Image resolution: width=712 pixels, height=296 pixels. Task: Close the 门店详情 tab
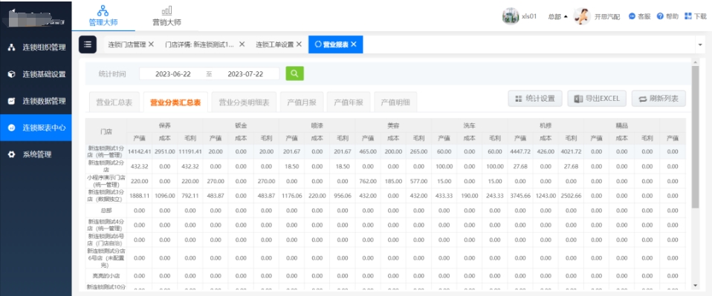[242, 44]
